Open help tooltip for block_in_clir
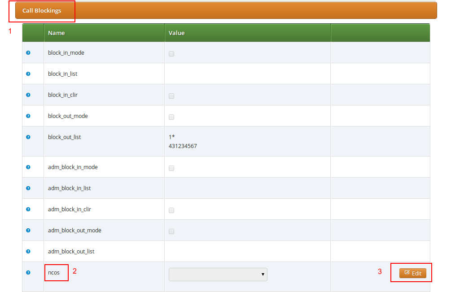The width and height of the screenshot is (451, 292). tap(28, 95)
